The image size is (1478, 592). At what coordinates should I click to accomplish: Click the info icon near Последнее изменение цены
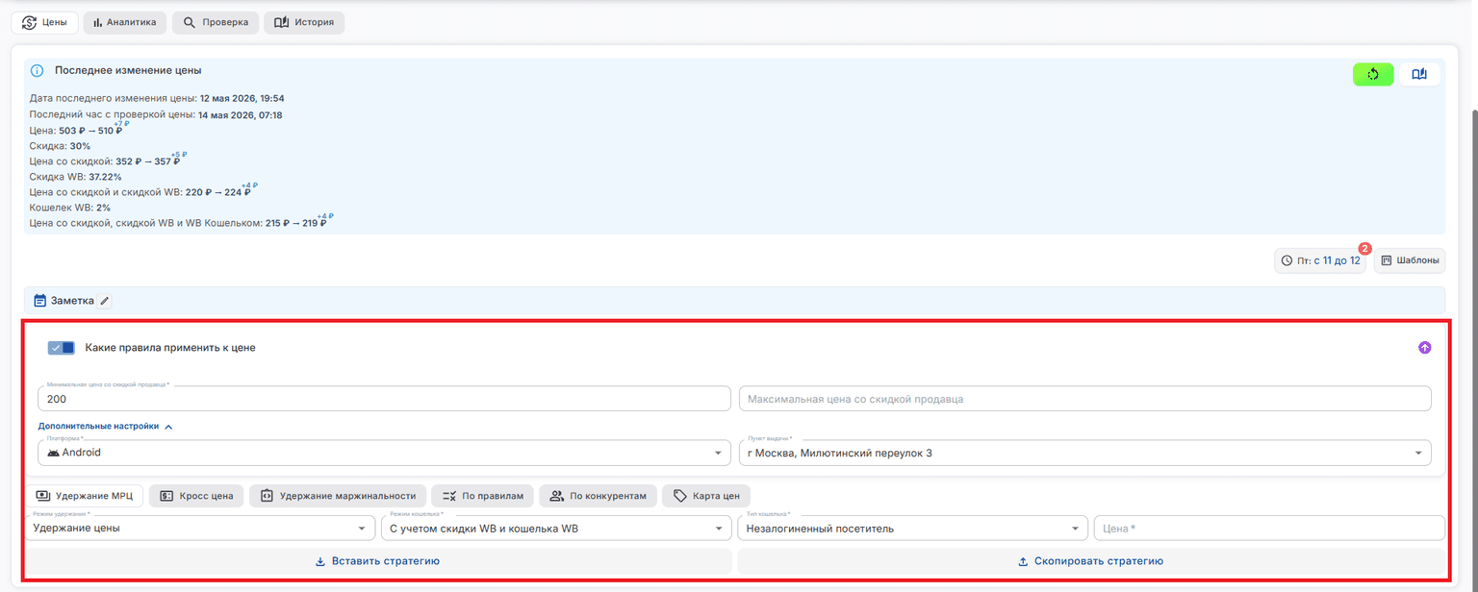coord(37,71)
